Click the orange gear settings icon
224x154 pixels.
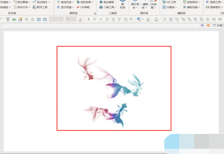208,25
